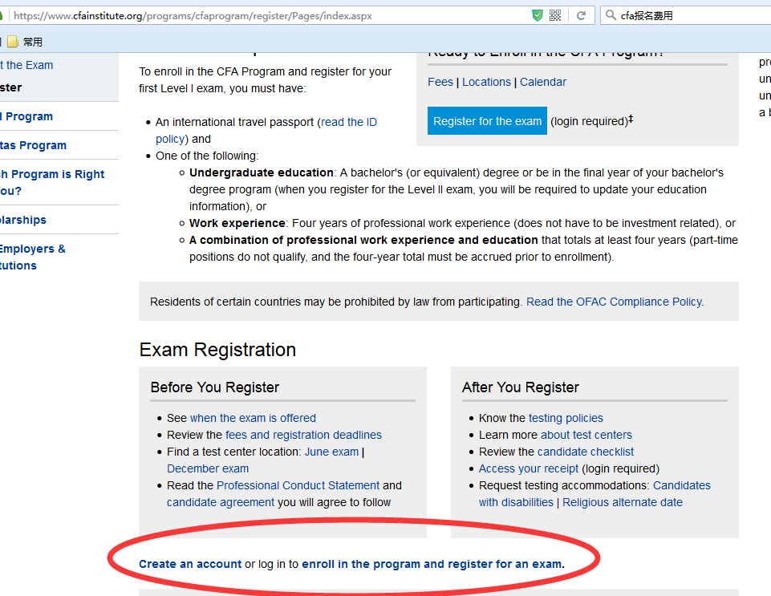771x596 pixels.
Task: Expand the address bar history dropdown arrow
Action: pos(568,15)
